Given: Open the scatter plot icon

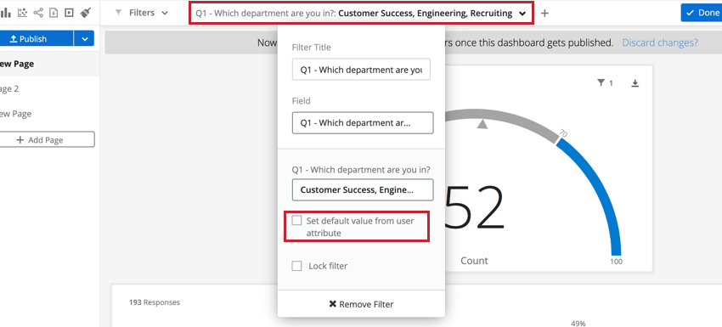Looking at the screenshot, I should (22, 13).
